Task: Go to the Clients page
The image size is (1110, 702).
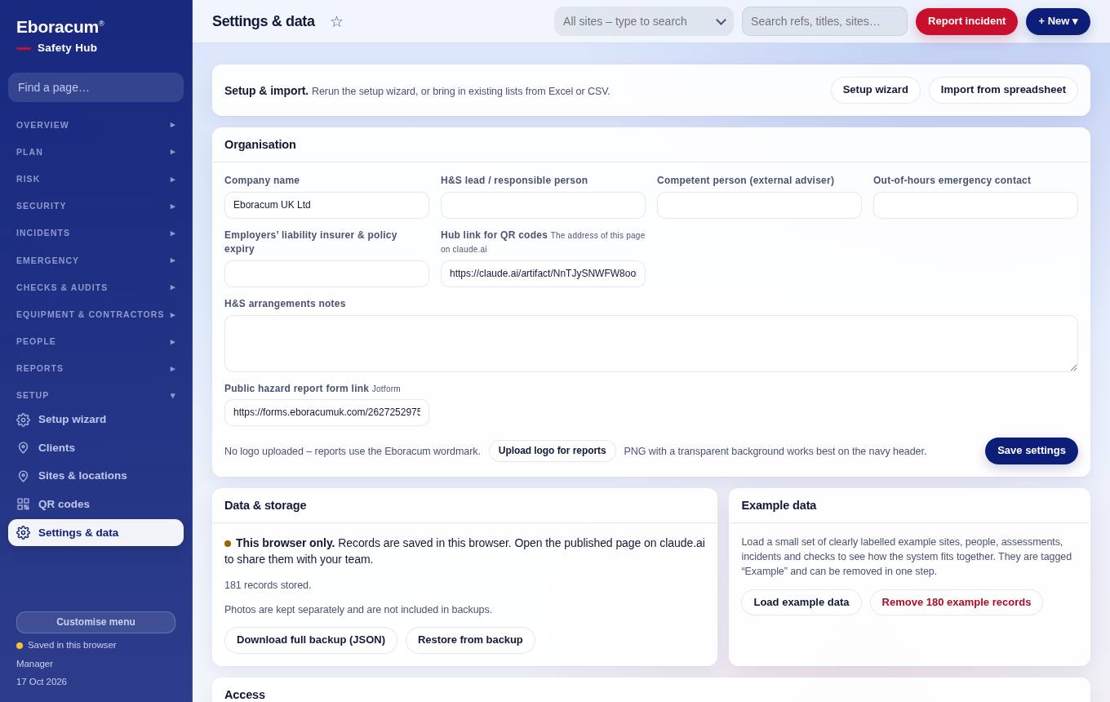Action: point(95,448)
